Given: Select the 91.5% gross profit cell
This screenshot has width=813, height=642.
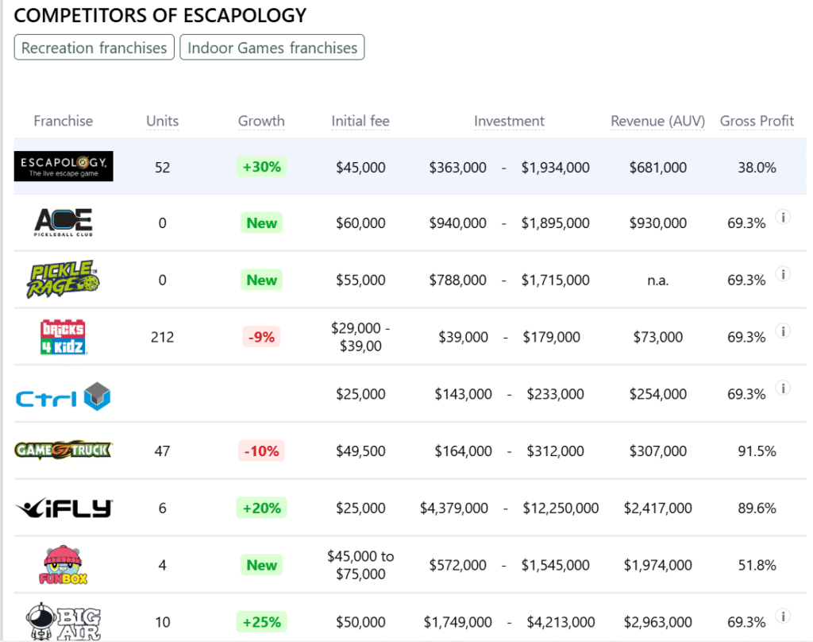Looking at the screenshot, I should click(757, 451).
